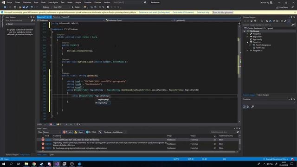Click the Başlat start button in the toolbar

[x=76, y=7]
